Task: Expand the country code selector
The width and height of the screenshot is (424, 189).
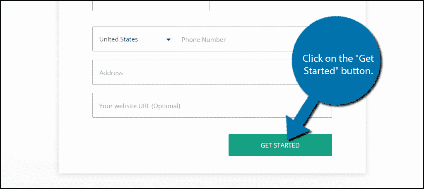Action: (x=133, y=40)
